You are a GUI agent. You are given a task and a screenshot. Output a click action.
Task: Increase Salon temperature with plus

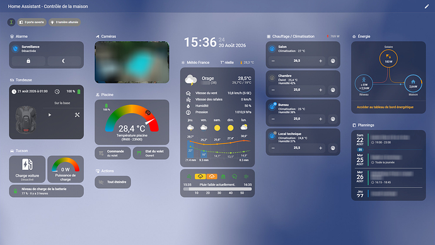[320, 61]
